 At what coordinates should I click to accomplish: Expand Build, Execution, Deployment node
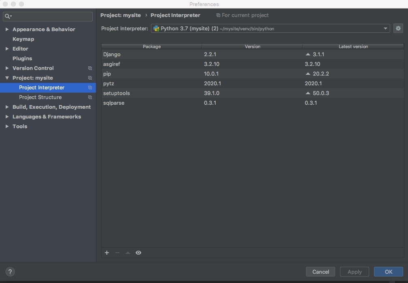(7, 107)
